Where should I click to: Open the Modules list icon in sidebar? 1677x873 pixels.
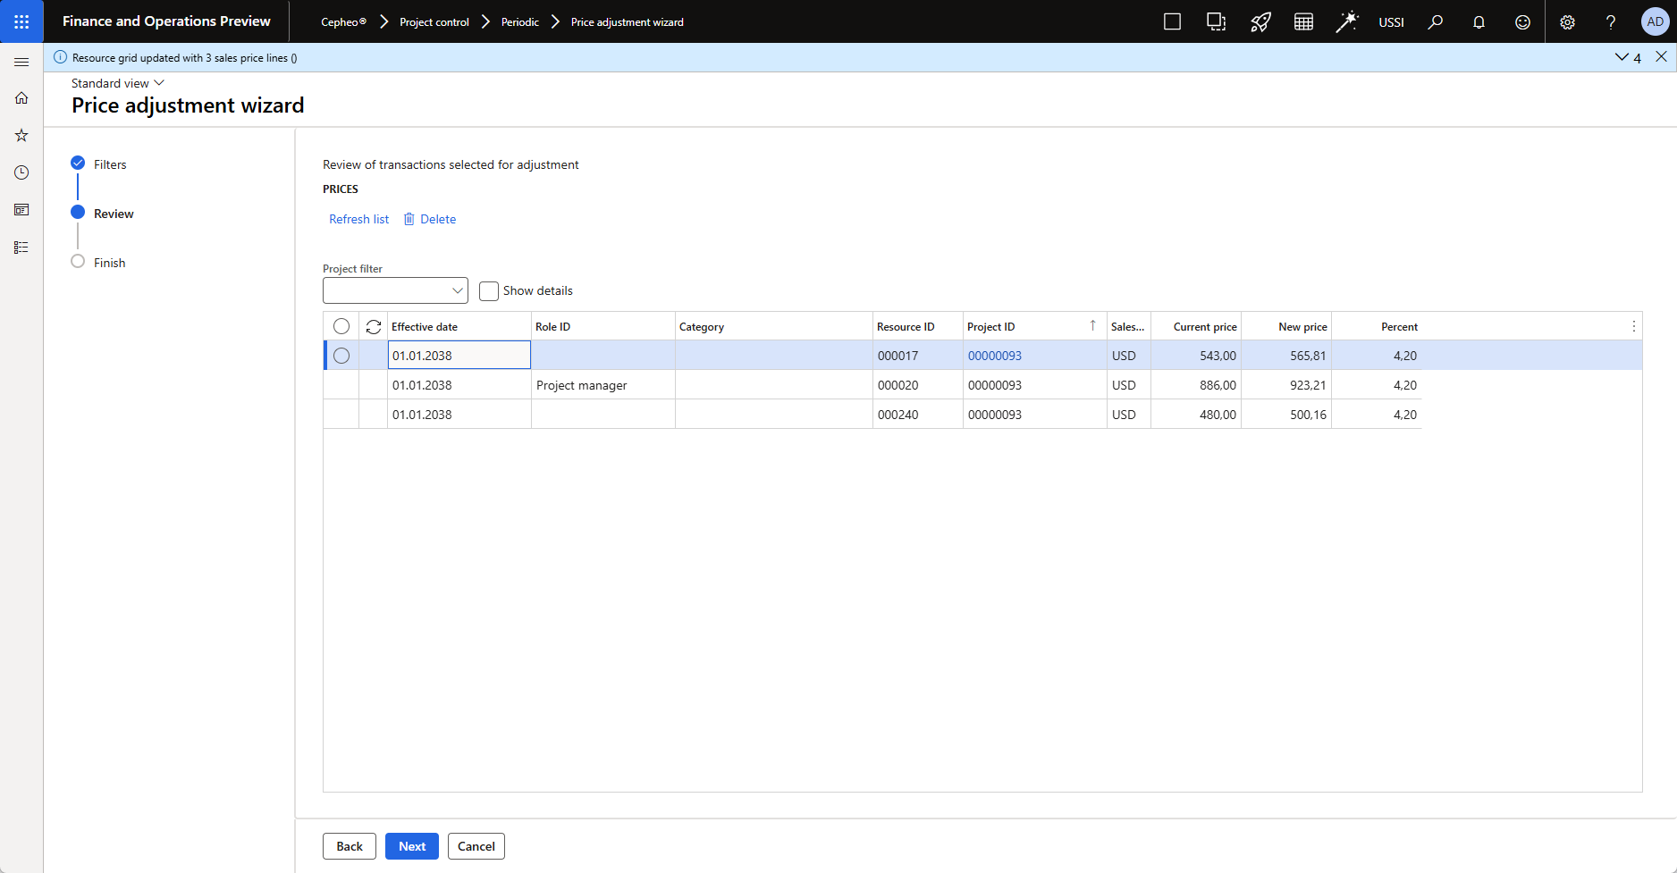[x=21, y=248]
